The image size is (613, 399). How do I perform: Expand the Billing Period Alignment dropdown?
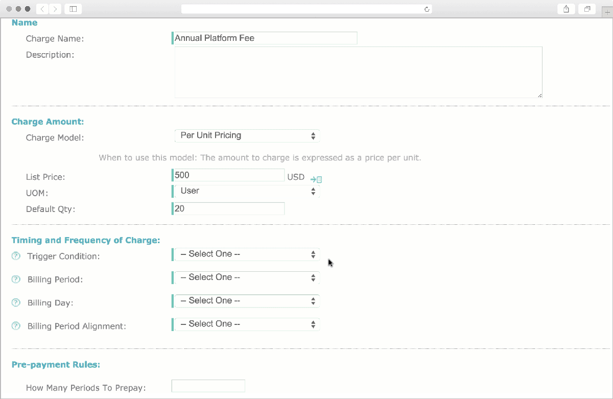pos(247,324)
